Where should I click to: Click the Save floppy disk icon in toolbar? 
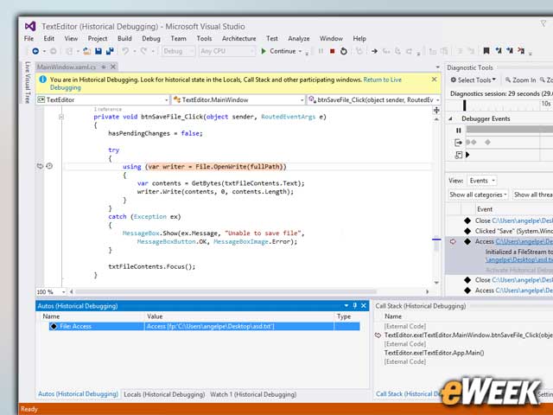pyautogui.click(x=99, y=51)
